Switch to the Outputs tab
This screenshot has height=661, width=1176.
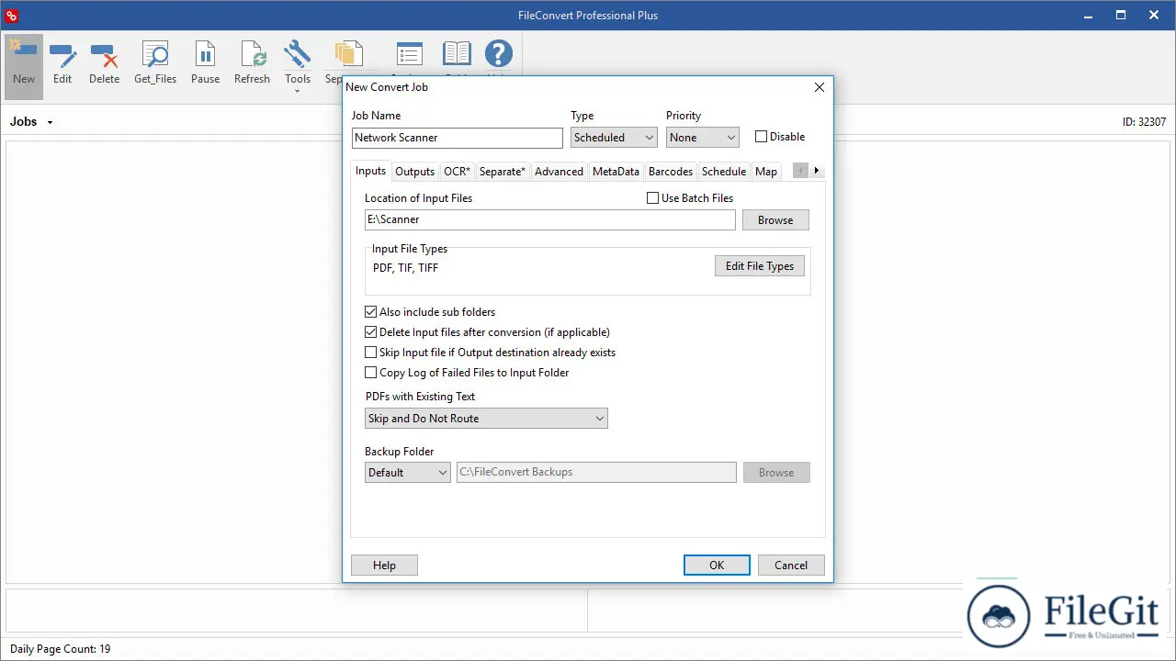point(414,172)
